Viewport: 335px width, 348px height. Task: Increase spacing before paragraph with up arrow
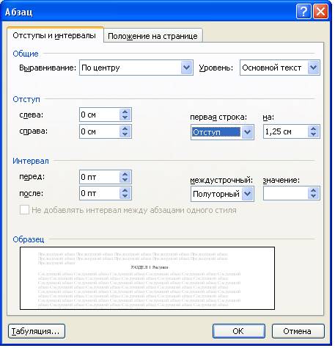click(125, 174)
